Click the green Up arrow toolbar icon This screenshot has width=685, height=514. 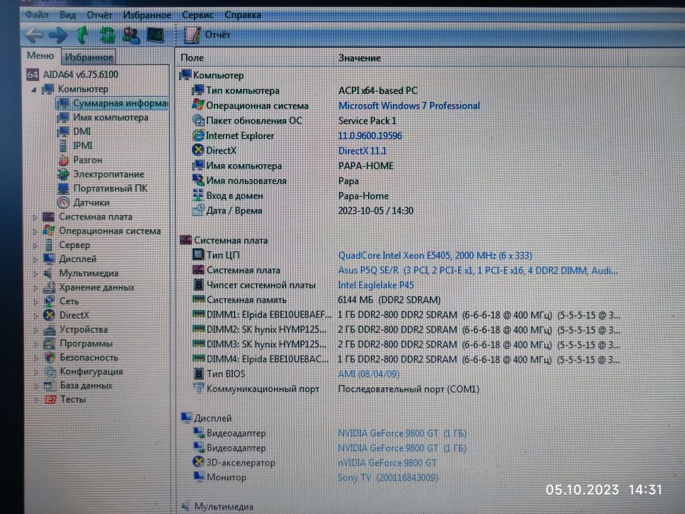pyautogui.click(x=82, y=35)
